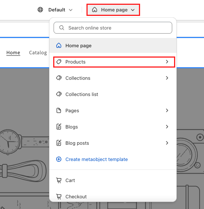Click the Blog posts edit icon
Screen dimensions: 204x209
tap(59, 143)
